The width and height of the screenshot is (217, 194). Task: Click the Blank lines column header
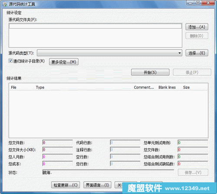click(169, 87)
